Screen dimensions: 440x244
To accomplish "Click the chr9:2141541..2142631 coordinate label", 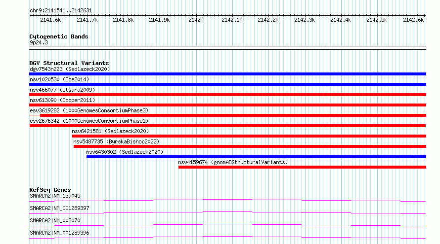I will click(x=61, y=11).
